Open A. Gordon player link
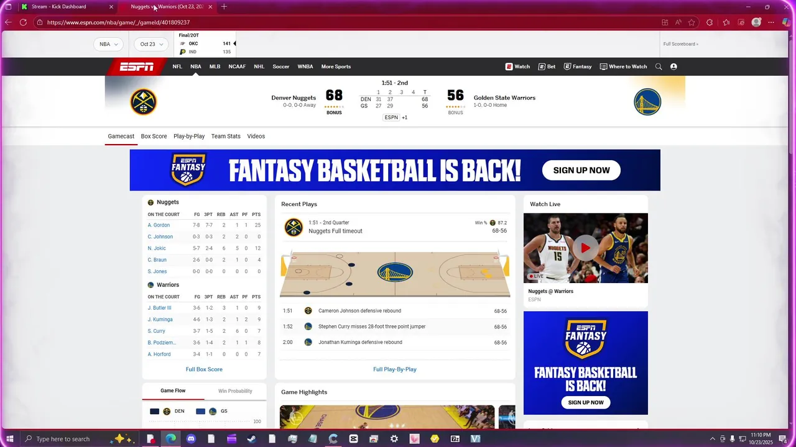 [159, 225]
